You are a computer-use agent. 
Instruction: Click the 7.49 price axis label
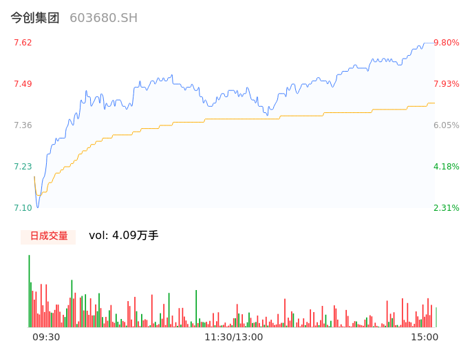coord(23,84)
